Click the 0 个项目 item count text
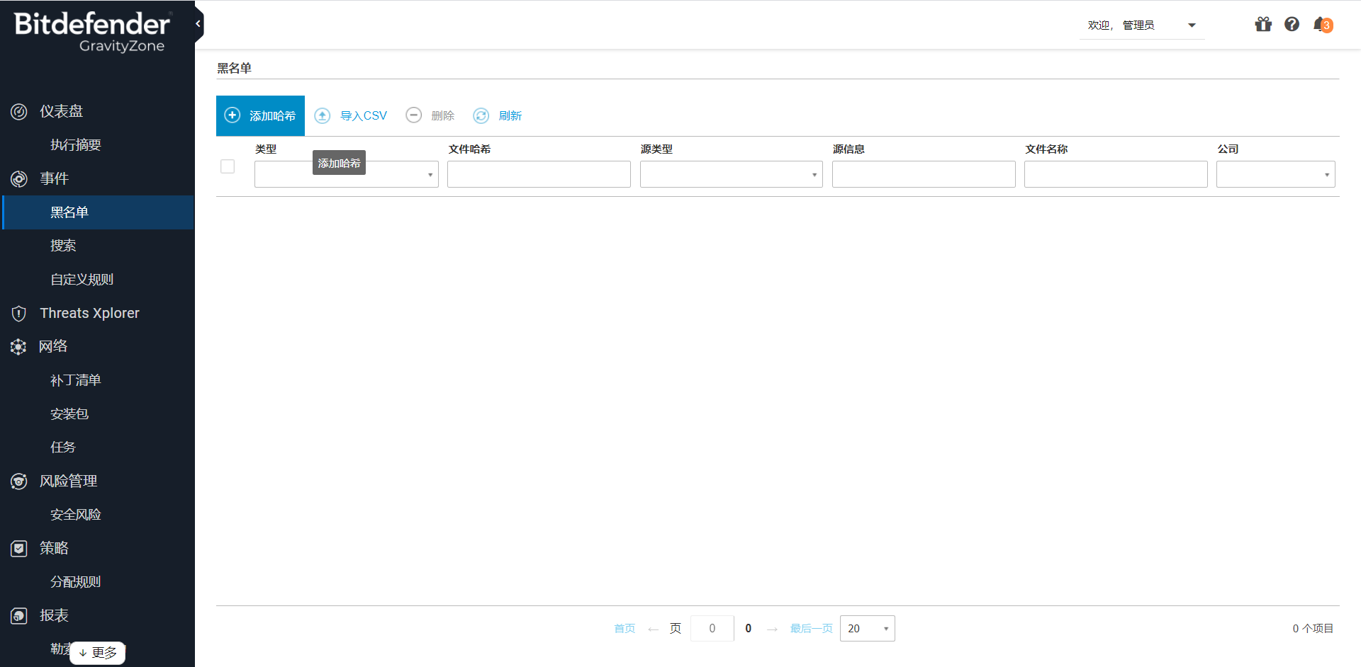The height and width of the screenshot is (667, 1361). tap(1313, 629)
